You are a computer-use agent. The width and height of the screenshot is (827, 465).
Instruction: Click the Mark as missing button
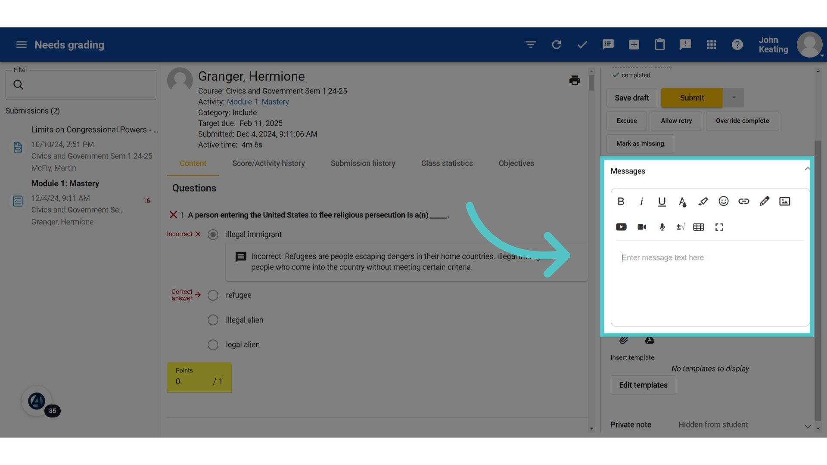click(x=640, y=144)
